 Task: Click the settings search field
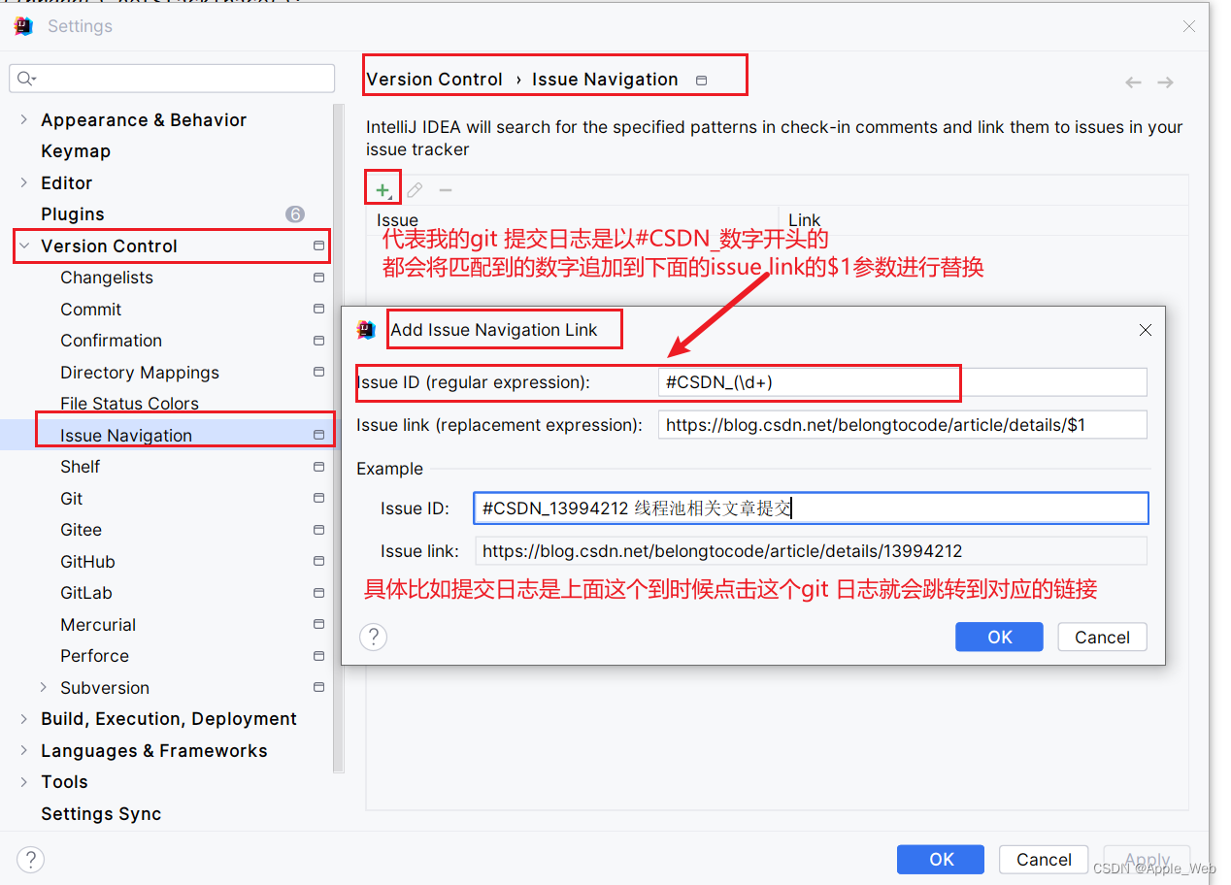(172, 79)
